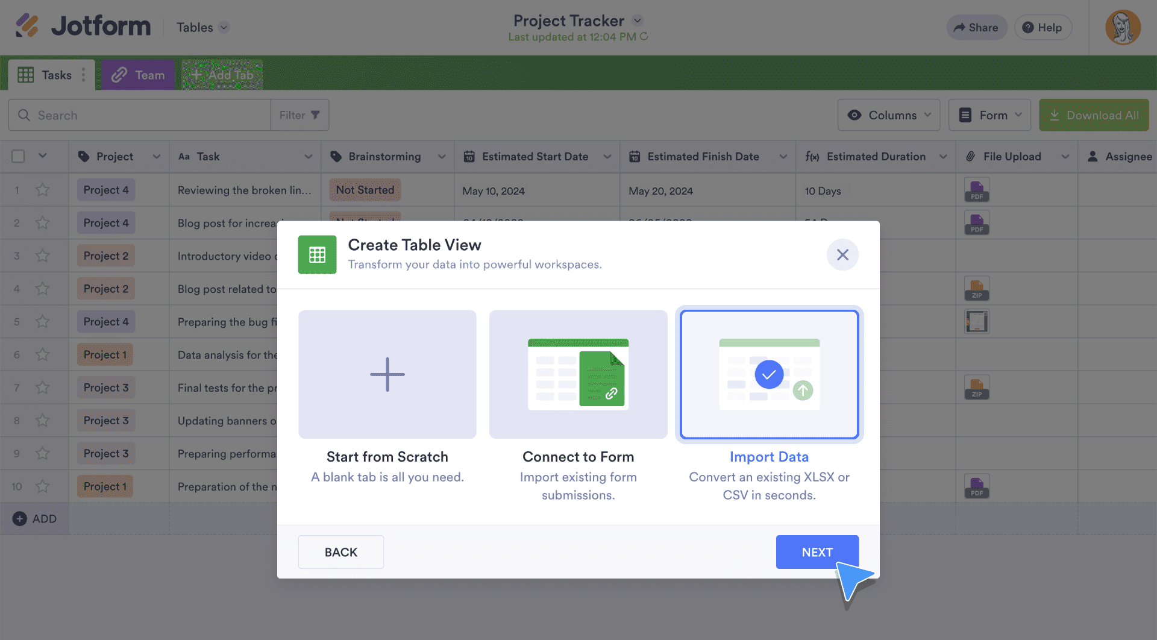Star the first row task
The width and height of the screenshot is (1157, 640).
[42, 190]
